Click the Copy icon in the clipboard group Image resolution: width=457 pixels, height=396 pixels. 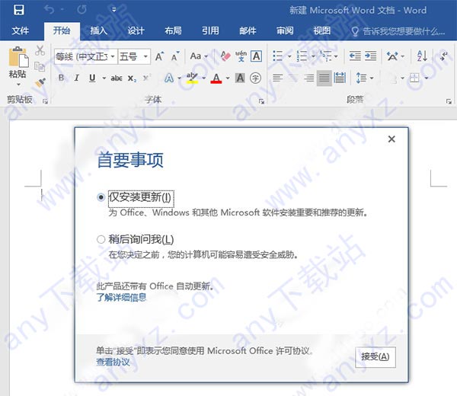tap(40, 67)
